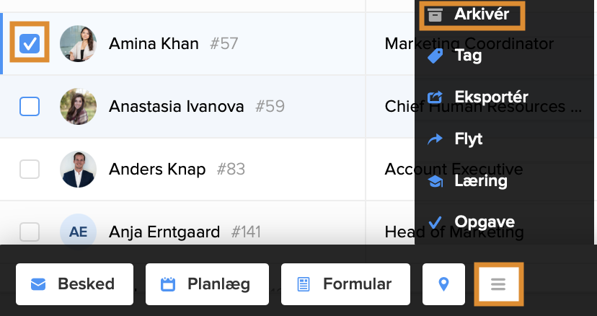The height and width of the screenshot is (316, 597).
Task: Tick the checkbox for Anders Knap
Action: coord(30,170)
